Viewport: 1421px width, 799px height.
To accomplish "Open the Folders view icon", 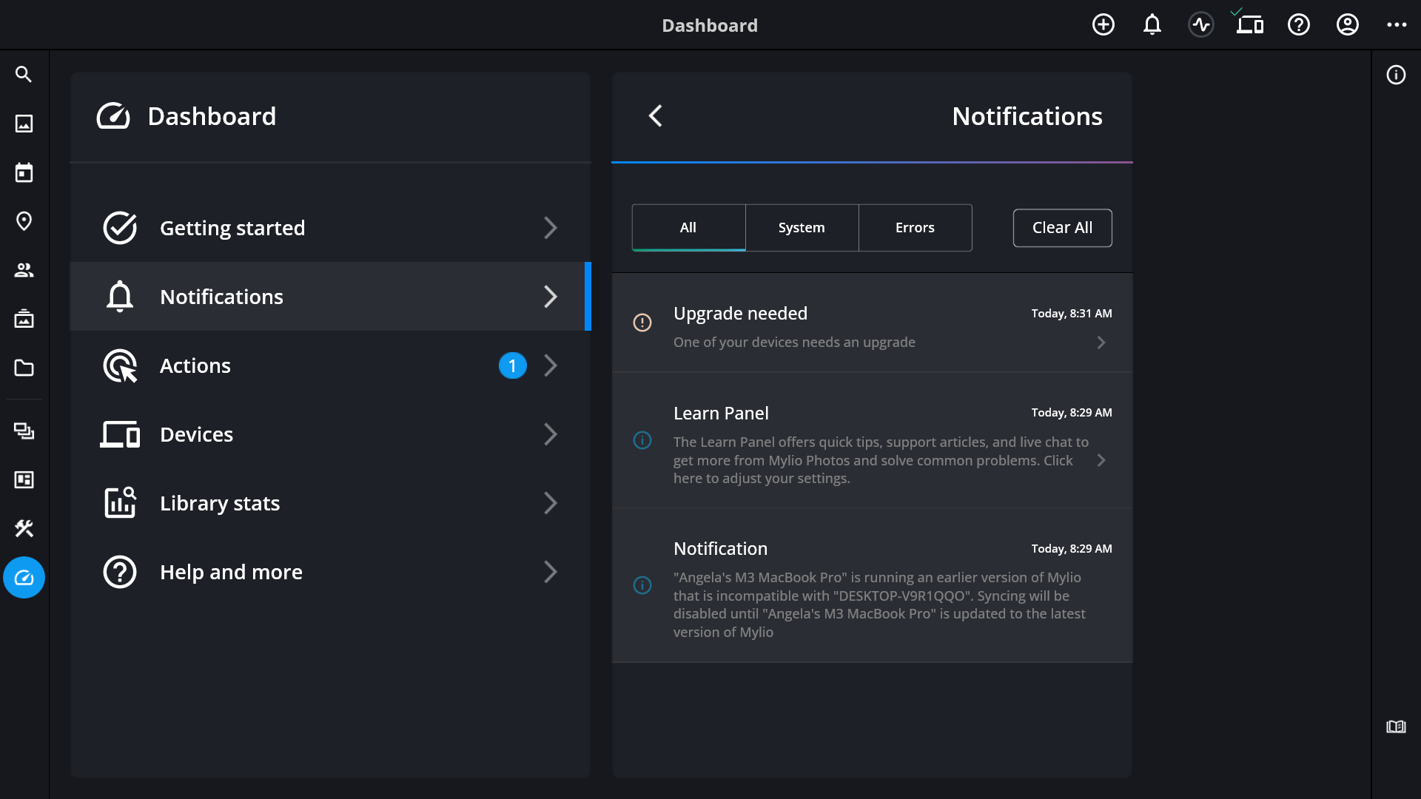I will tap(24, 368).
